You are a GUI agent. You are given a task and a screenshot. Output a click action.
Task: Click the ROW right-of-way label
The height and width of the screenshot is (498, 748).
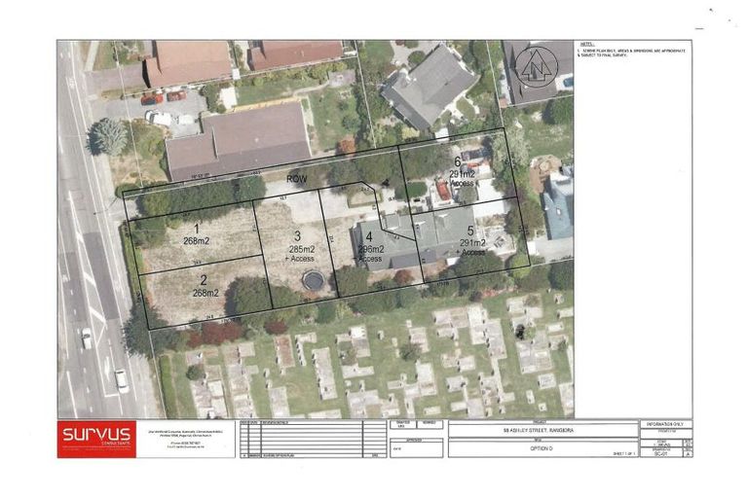pyautogui.click(x=297, y=180)
